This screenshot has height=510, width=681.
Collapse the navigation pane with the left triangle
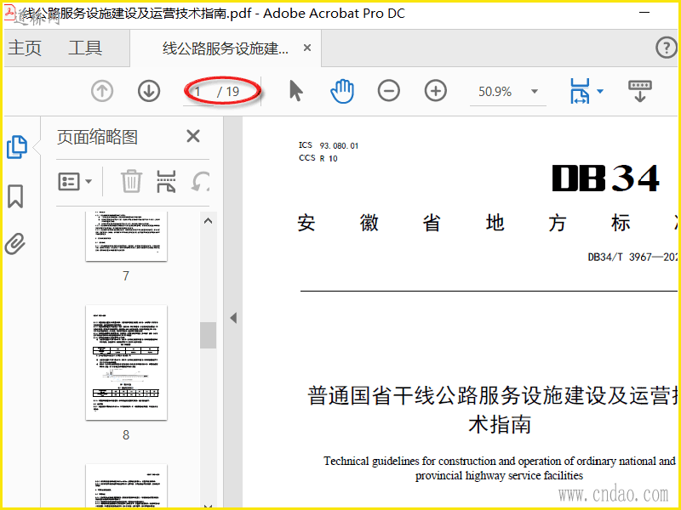[x=233, y=318]
